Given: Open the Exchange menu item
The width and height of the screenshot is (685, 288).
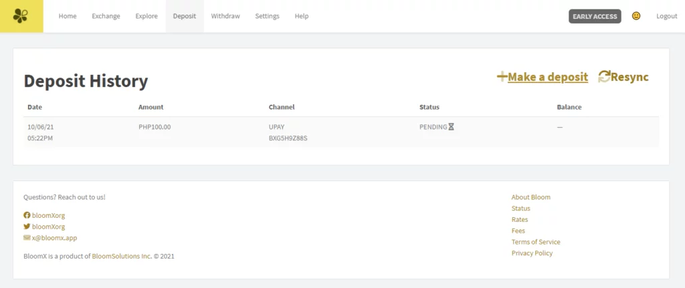Looking at the screenshot, I should pos(106,16).
